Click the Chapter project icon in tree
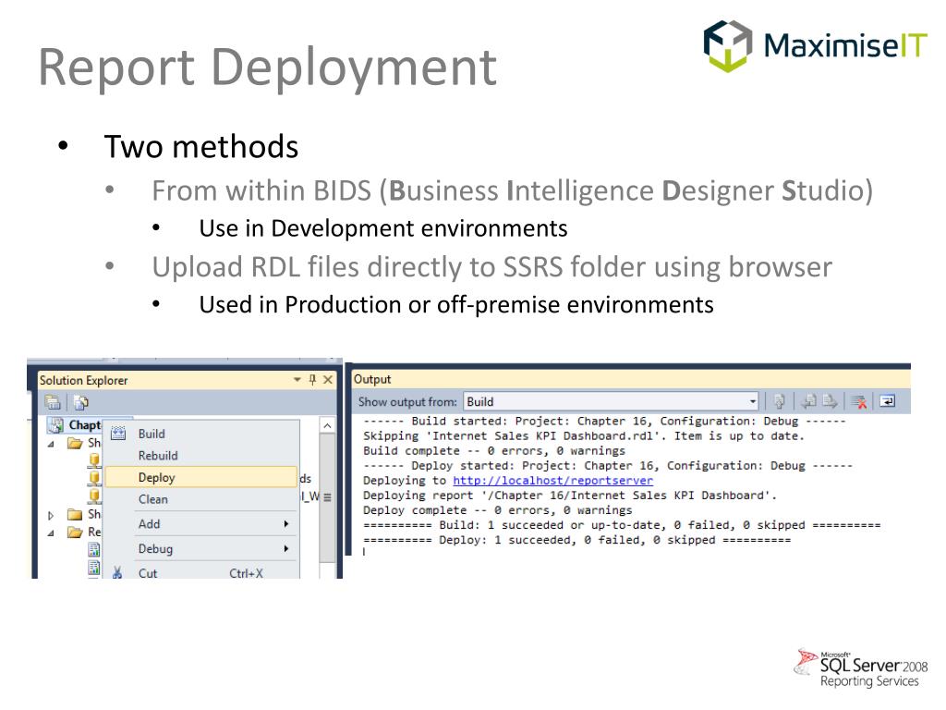 55,425
